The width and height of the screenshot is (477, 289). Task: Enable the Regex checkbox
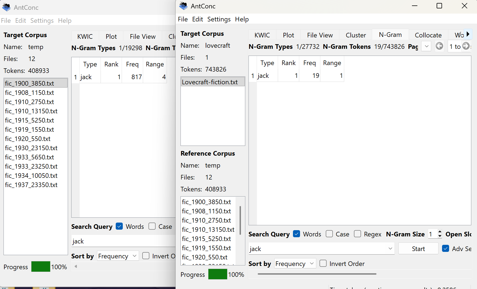357,234
